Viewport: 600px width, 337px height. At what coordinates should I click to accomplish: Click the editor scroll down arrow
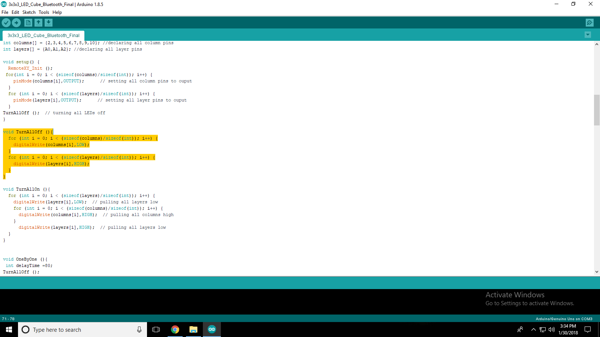[597, 272]
